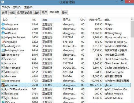The height and width of the screenshot is (103, 134).
Task: Click the 桌面窗口管理器 description
Action: [x=113, y=76]
